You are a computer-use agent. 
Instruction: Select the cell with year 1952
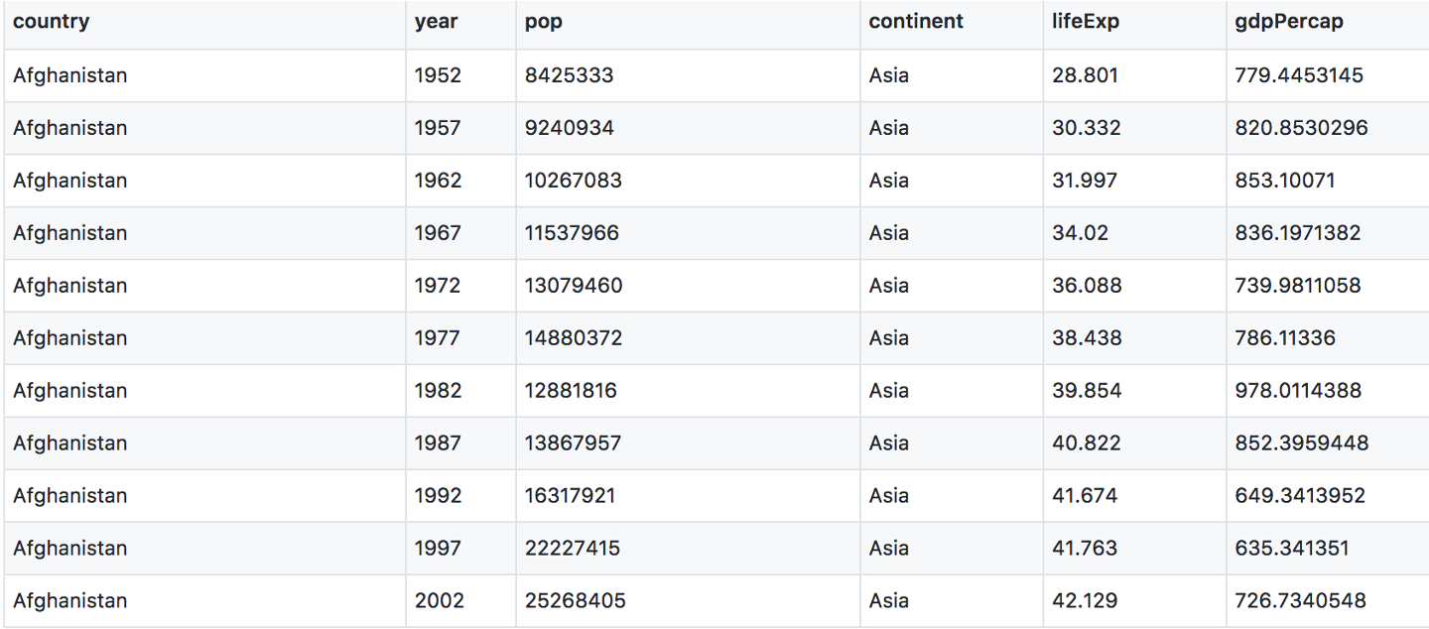438,75
